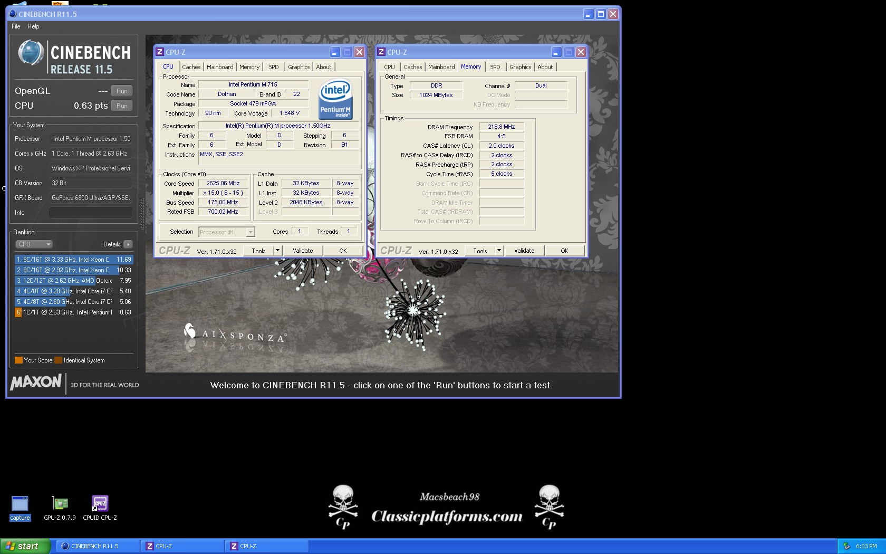The image size is (886, 554).
Task: Select ranking row 3, 12C/12T AMD Opteron
Action: (x=74, y=281)
